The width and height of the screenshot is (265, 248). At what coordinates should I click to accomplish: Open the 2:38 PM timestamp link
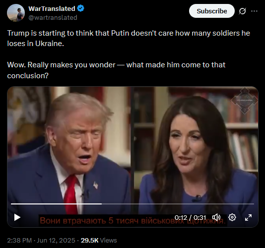click(x=19, y=240)
